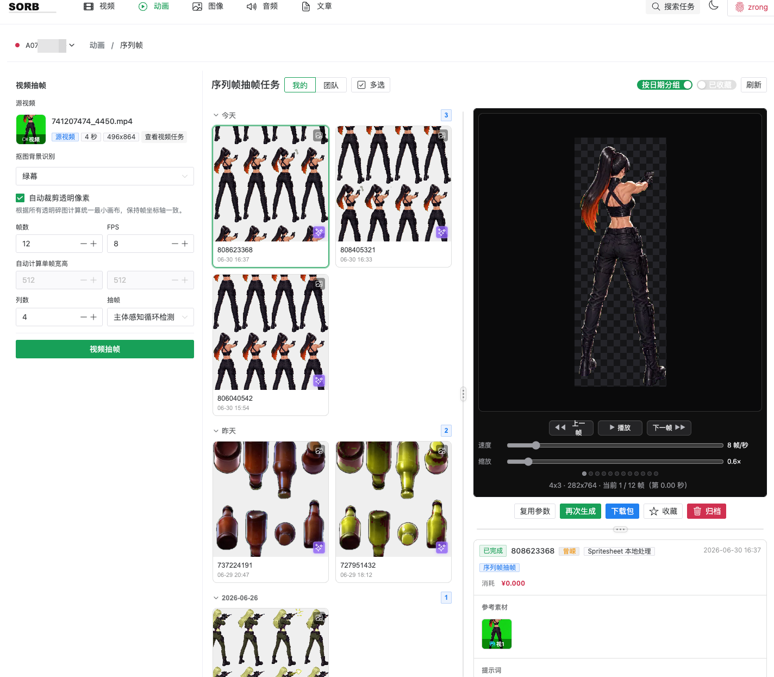Click the 复用参数 button

pyautogui.click(x=535, y=511)
